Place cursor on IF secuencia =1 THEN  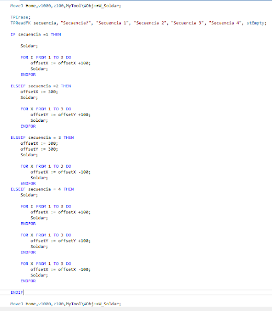pyautogui.click(x=36, y=34)
